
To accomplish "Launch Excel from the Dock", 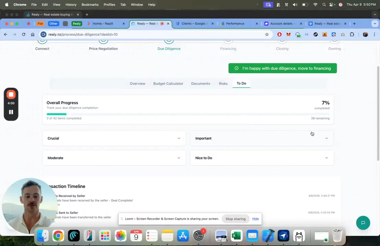I will (237, 236).
